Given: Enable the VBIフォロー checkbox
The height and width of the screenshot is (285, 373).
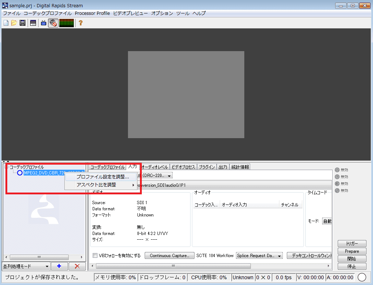Looking at the screenshot, I should [95, 256].
